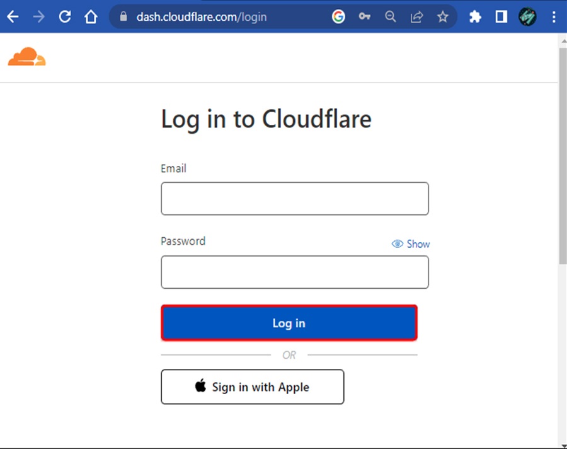
Task: Open saved passwords key icon
Action: (x=365, y=17)
